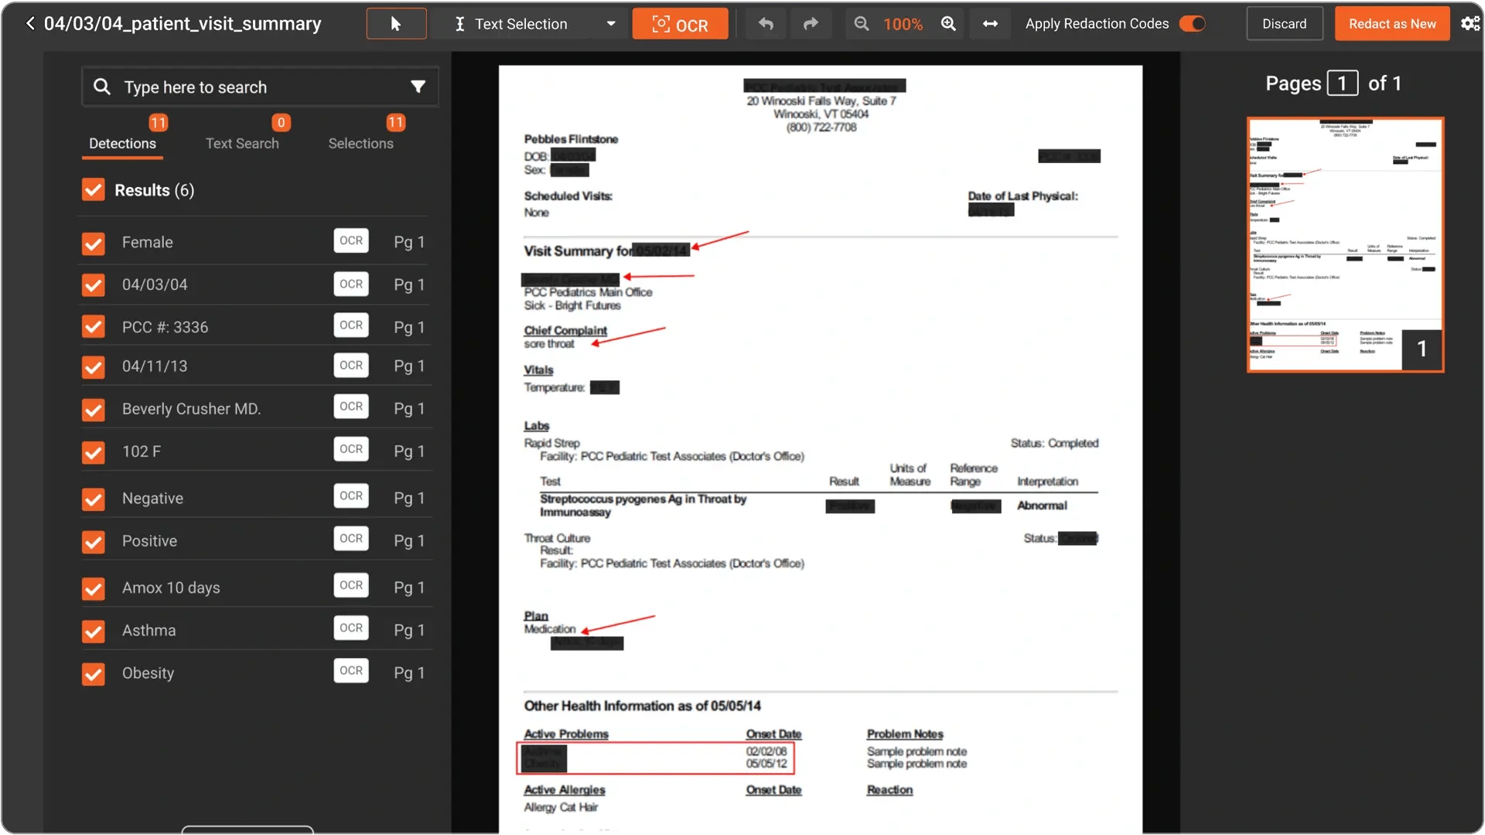Redo the last undone action
The height and width of the screenshot is (835, 1485).
pos(810,24)
